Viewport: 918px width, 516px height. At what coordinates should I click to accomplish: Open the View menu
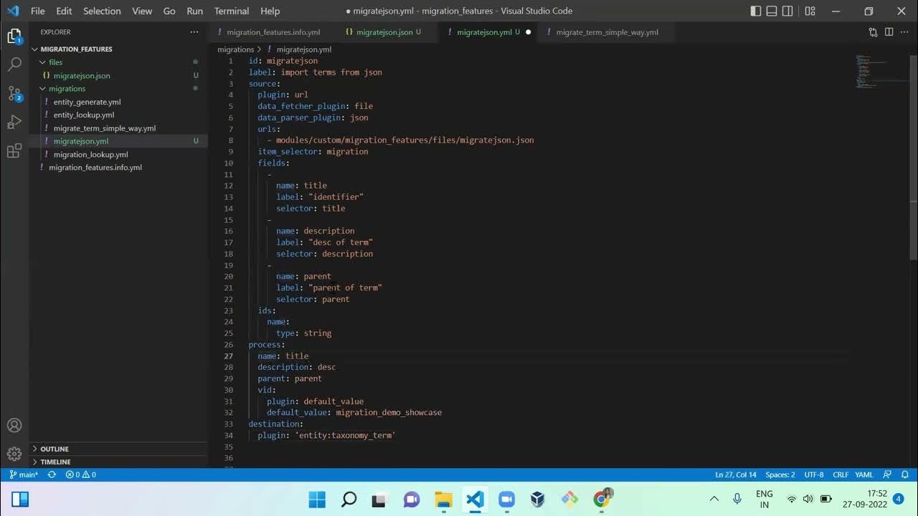pos(142,11)
